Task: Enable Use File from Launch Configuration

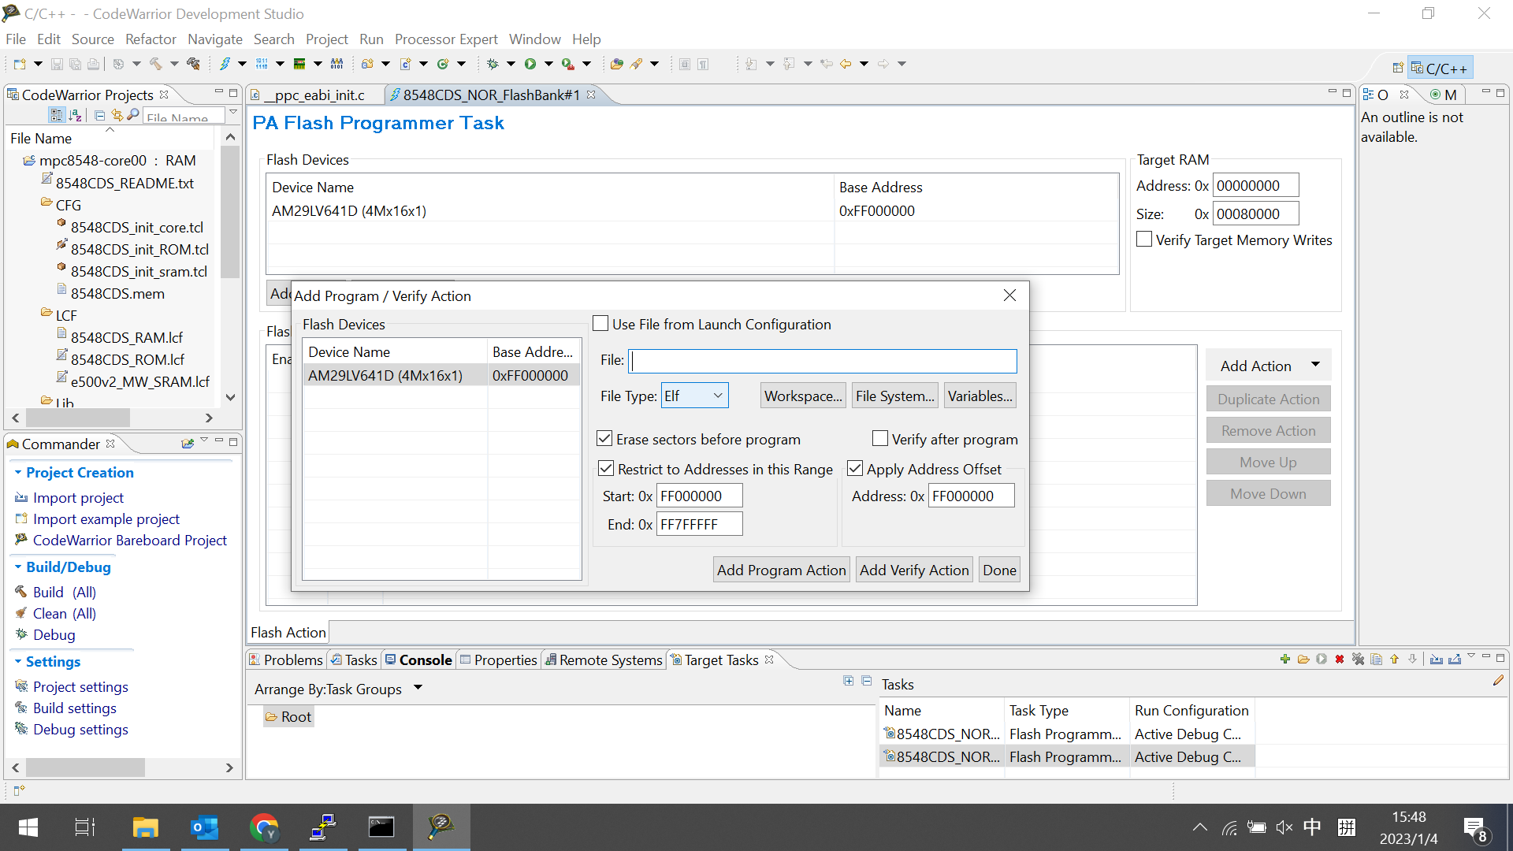Action: pyautogui.click(x=600, y=324)
